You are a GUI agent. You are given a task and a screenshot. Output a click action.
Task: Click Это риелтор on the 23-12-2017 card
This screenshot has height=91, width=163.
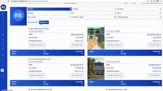point(154,75)
